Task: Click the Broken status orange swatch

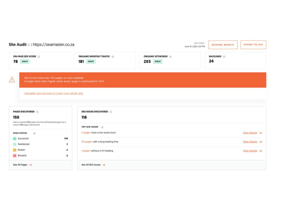Action: coord(15,150)
